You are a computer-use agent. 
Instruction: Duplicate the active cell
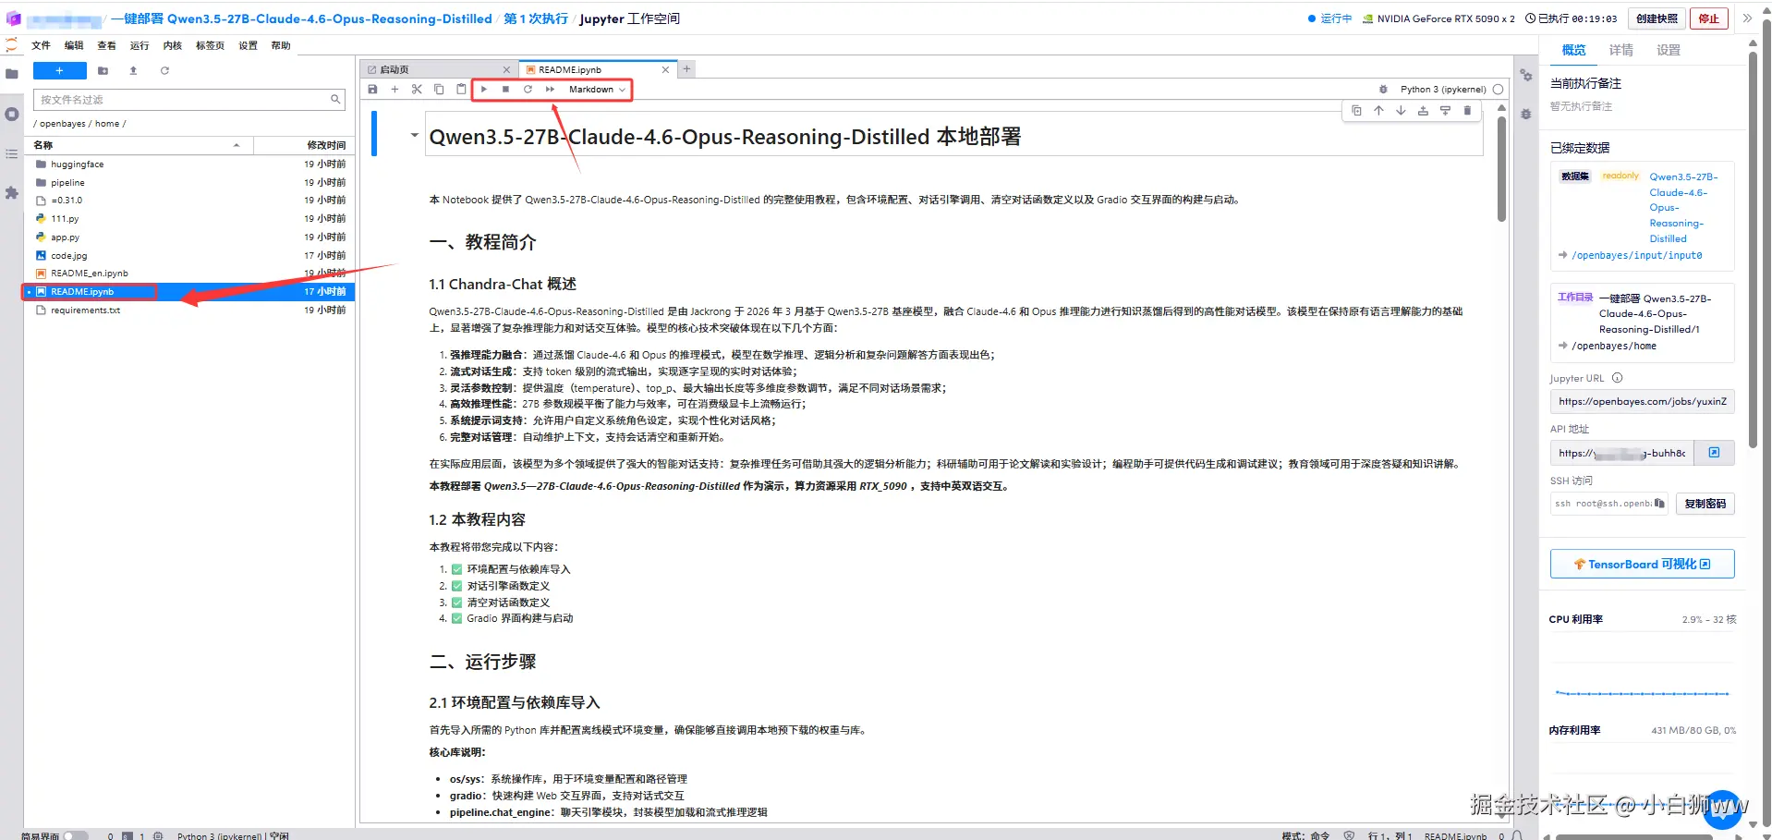pos(1356,111)
